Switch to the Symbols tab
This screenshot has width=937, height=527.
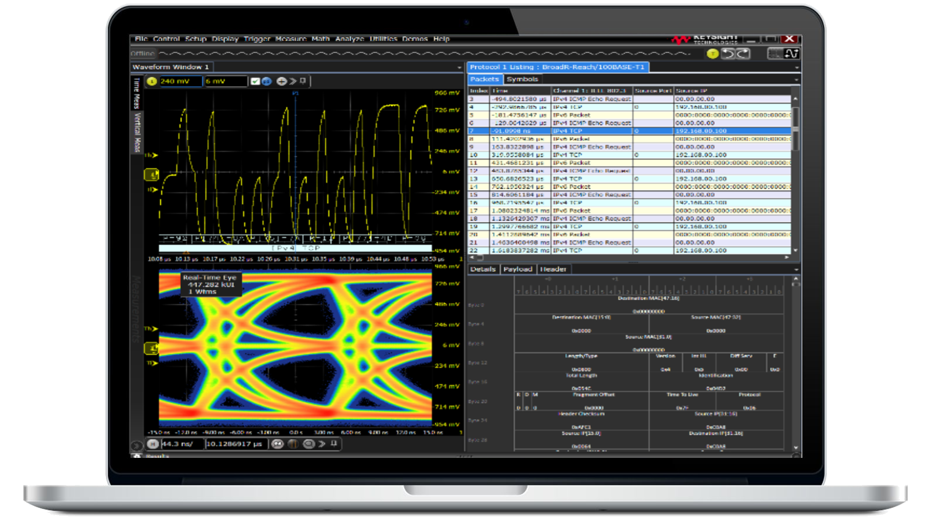coord(522,79)
